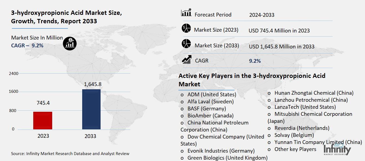Click the circular dollar chart badge near the title
Viewport: 365px width, 161px height.
click(69, 43)
